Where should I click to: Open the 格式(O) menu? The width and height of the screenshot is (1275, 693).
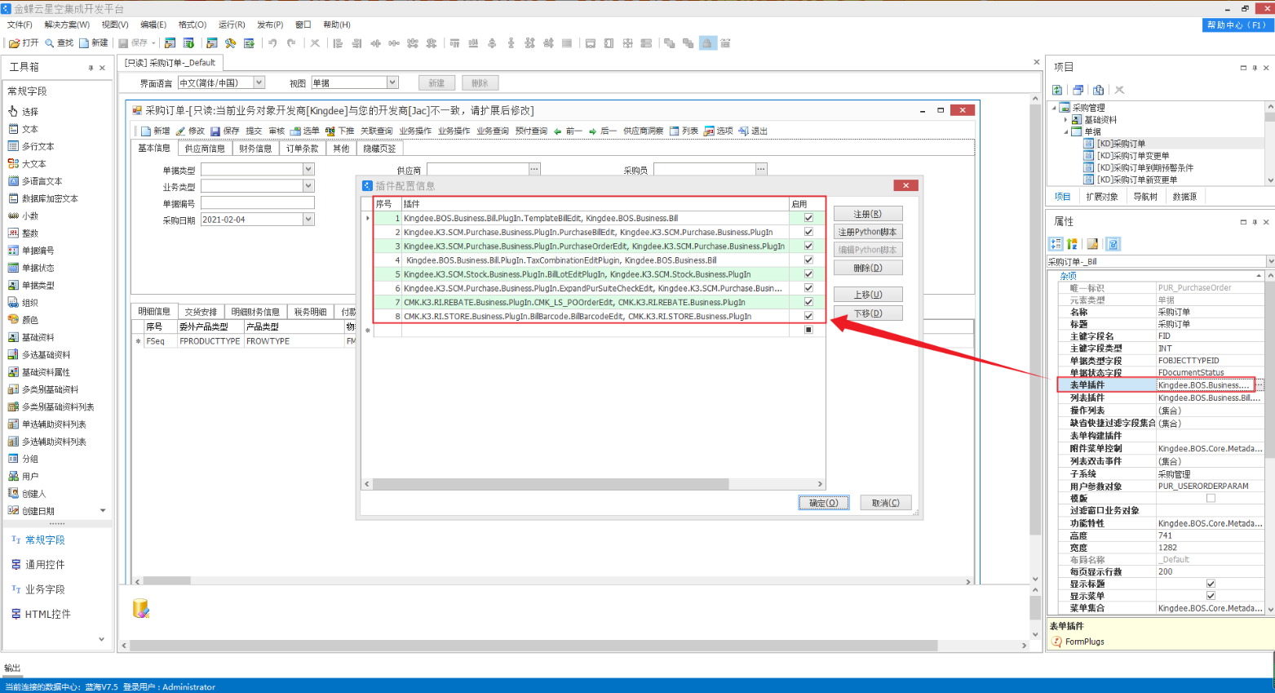[x=193, y=24]
